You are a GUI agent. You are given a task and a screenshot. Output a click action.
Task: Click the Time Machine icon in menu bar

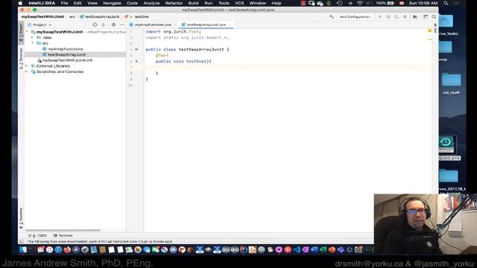click(340, 3)
